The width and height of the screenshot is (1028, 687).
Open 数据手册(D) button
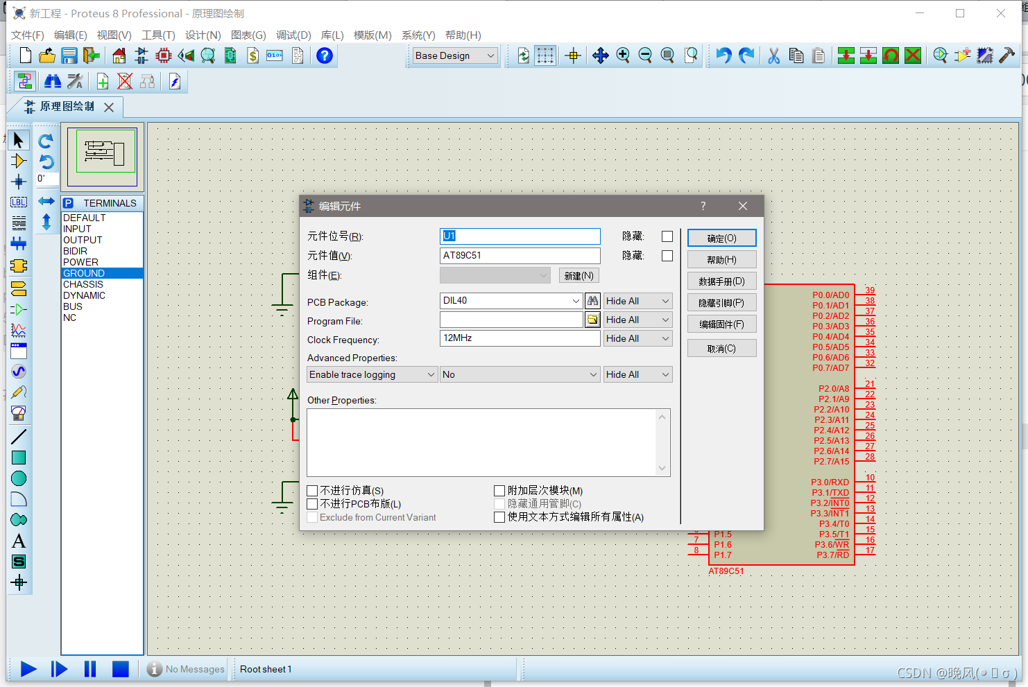coord(722,281)
